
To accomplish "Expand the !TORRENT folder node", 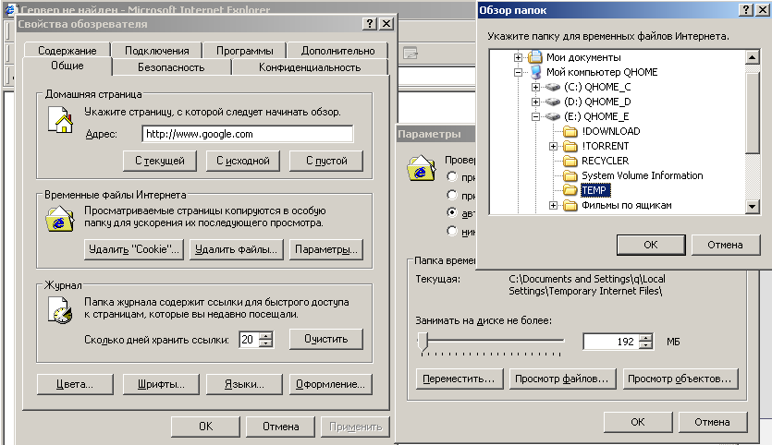I will [554, 146].
